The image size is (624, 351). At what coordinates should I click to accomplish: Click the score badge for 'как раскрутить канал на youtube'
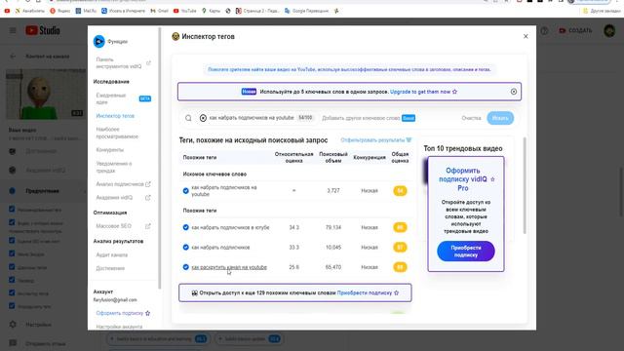[400, 267]
